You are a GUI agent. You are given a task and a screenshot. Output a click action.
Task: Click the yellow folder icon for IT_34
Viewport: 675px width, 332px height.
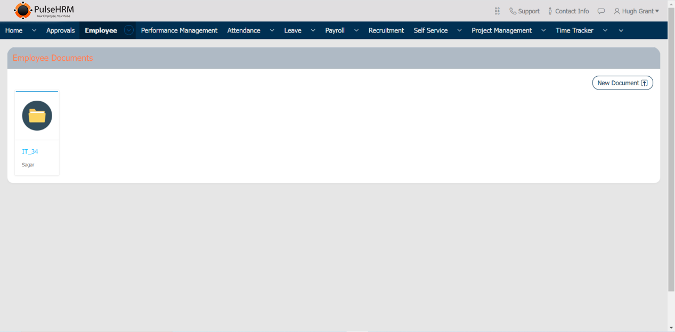click(x=37, y=116)
